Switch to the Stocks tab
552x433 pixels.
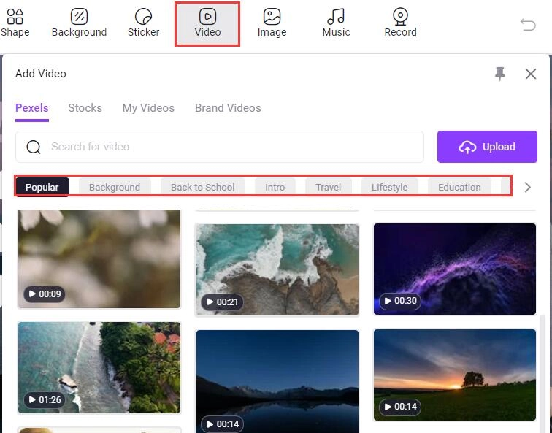coord(85,108)
